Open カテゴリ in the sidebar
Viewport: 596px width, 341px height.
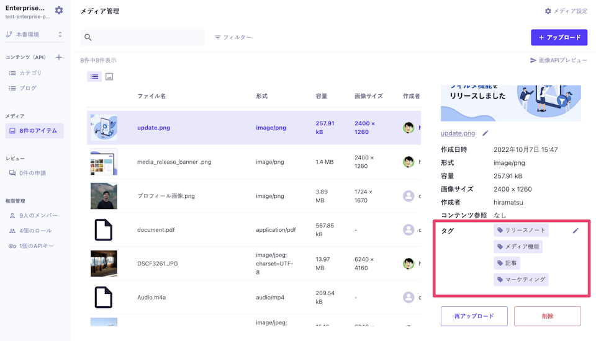point(30,73)
